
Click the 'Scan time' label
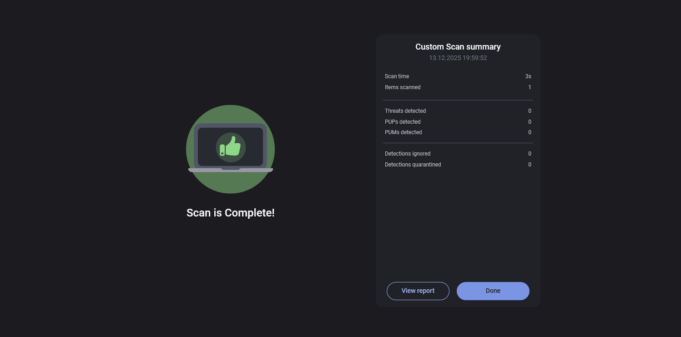pyautogui.click(x=397, y=76)
